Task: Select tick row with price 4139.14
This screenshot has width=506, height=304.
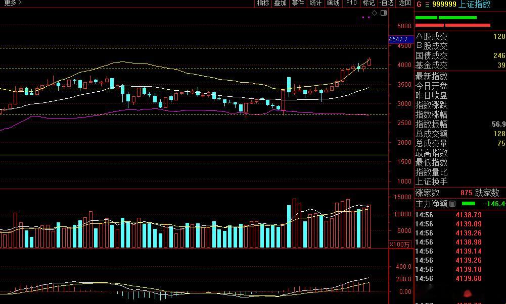Action: 460,251
